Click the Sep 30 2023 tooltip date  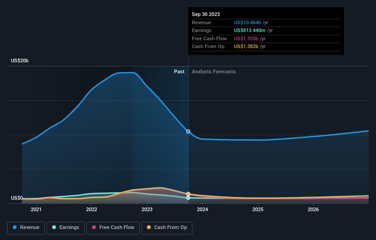(206, 14)
